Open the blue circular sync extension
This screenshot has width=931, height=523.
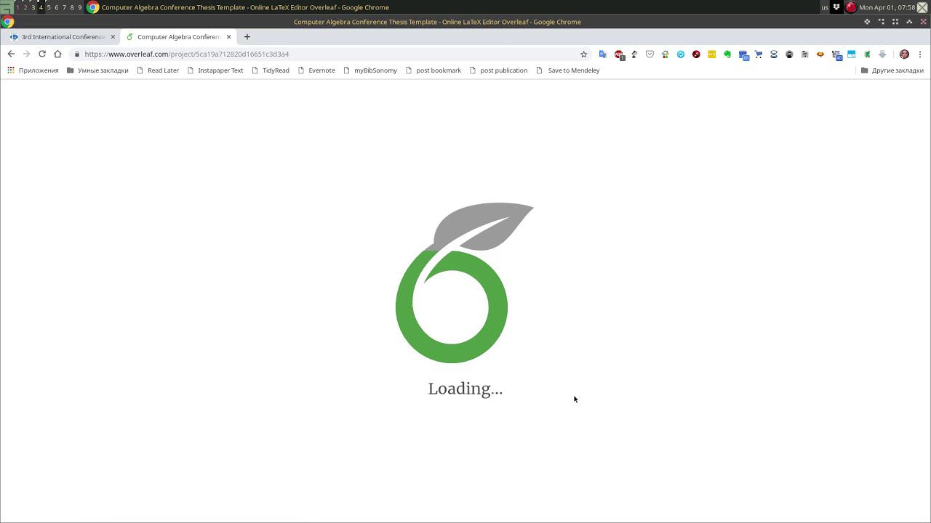click(x=681, y=54)
